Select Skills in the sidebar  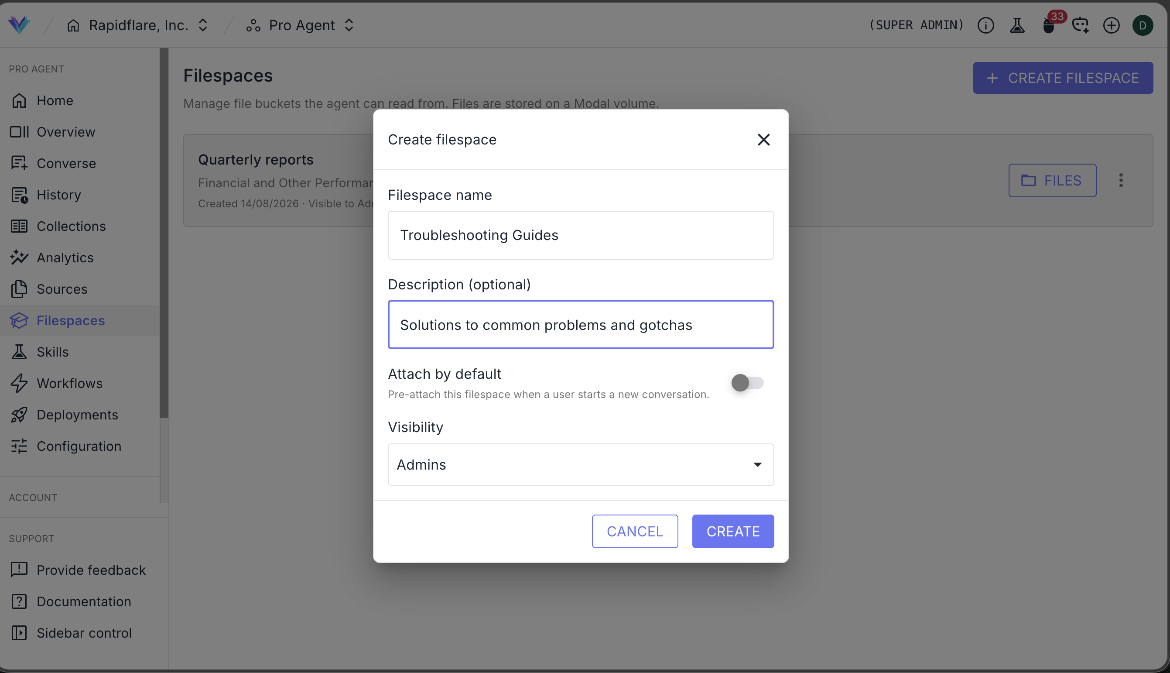click(53, 352)
